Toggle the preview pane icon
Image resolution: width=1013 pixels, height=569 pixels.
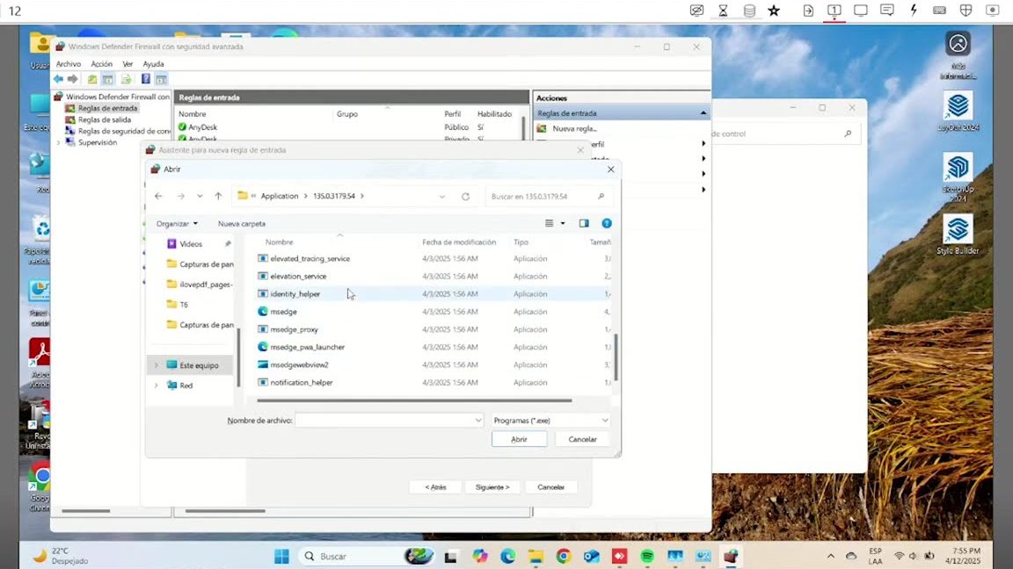(584, 223)
